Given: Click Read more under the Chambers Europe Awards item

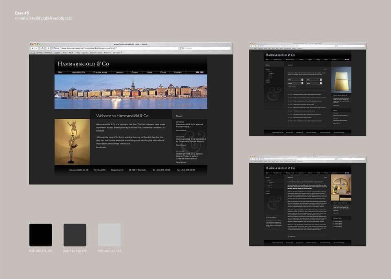Looking at the screenshot, I should (x=181, y=145).
